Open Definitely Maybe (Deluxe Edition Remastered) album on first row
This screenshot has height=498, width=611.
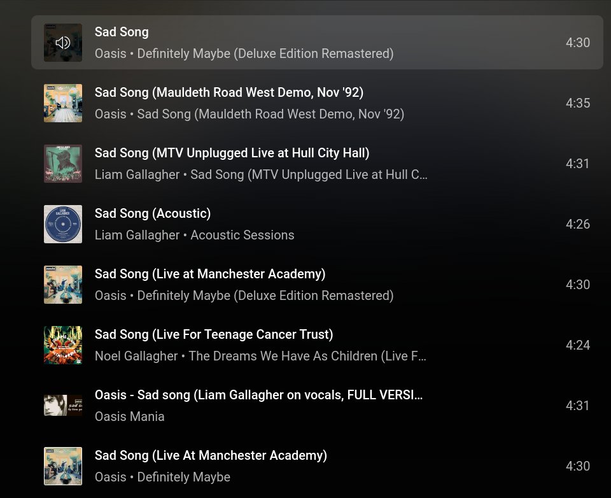265,53
